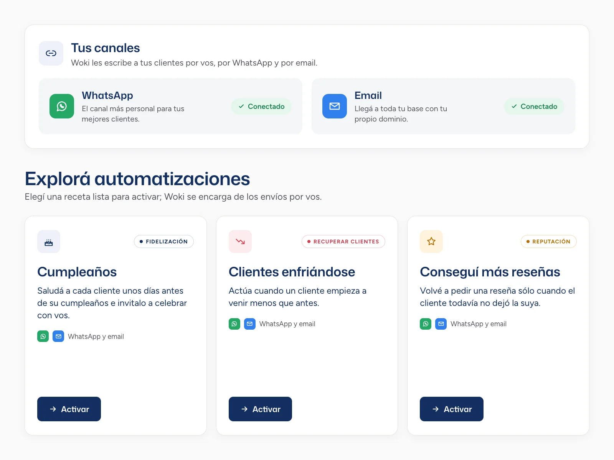Click 'Volvé a pedir una reseña' description

coord(497,297)
